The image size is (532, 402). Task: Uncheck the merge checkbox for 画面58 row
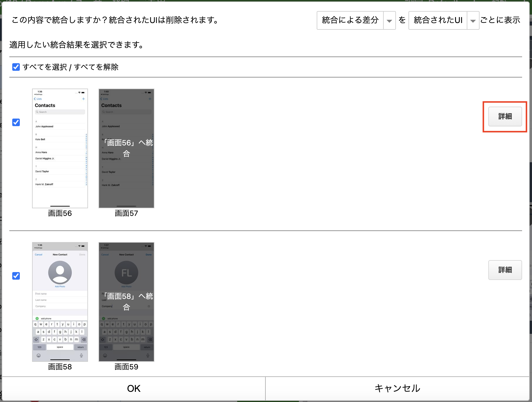tap(16, 276)
